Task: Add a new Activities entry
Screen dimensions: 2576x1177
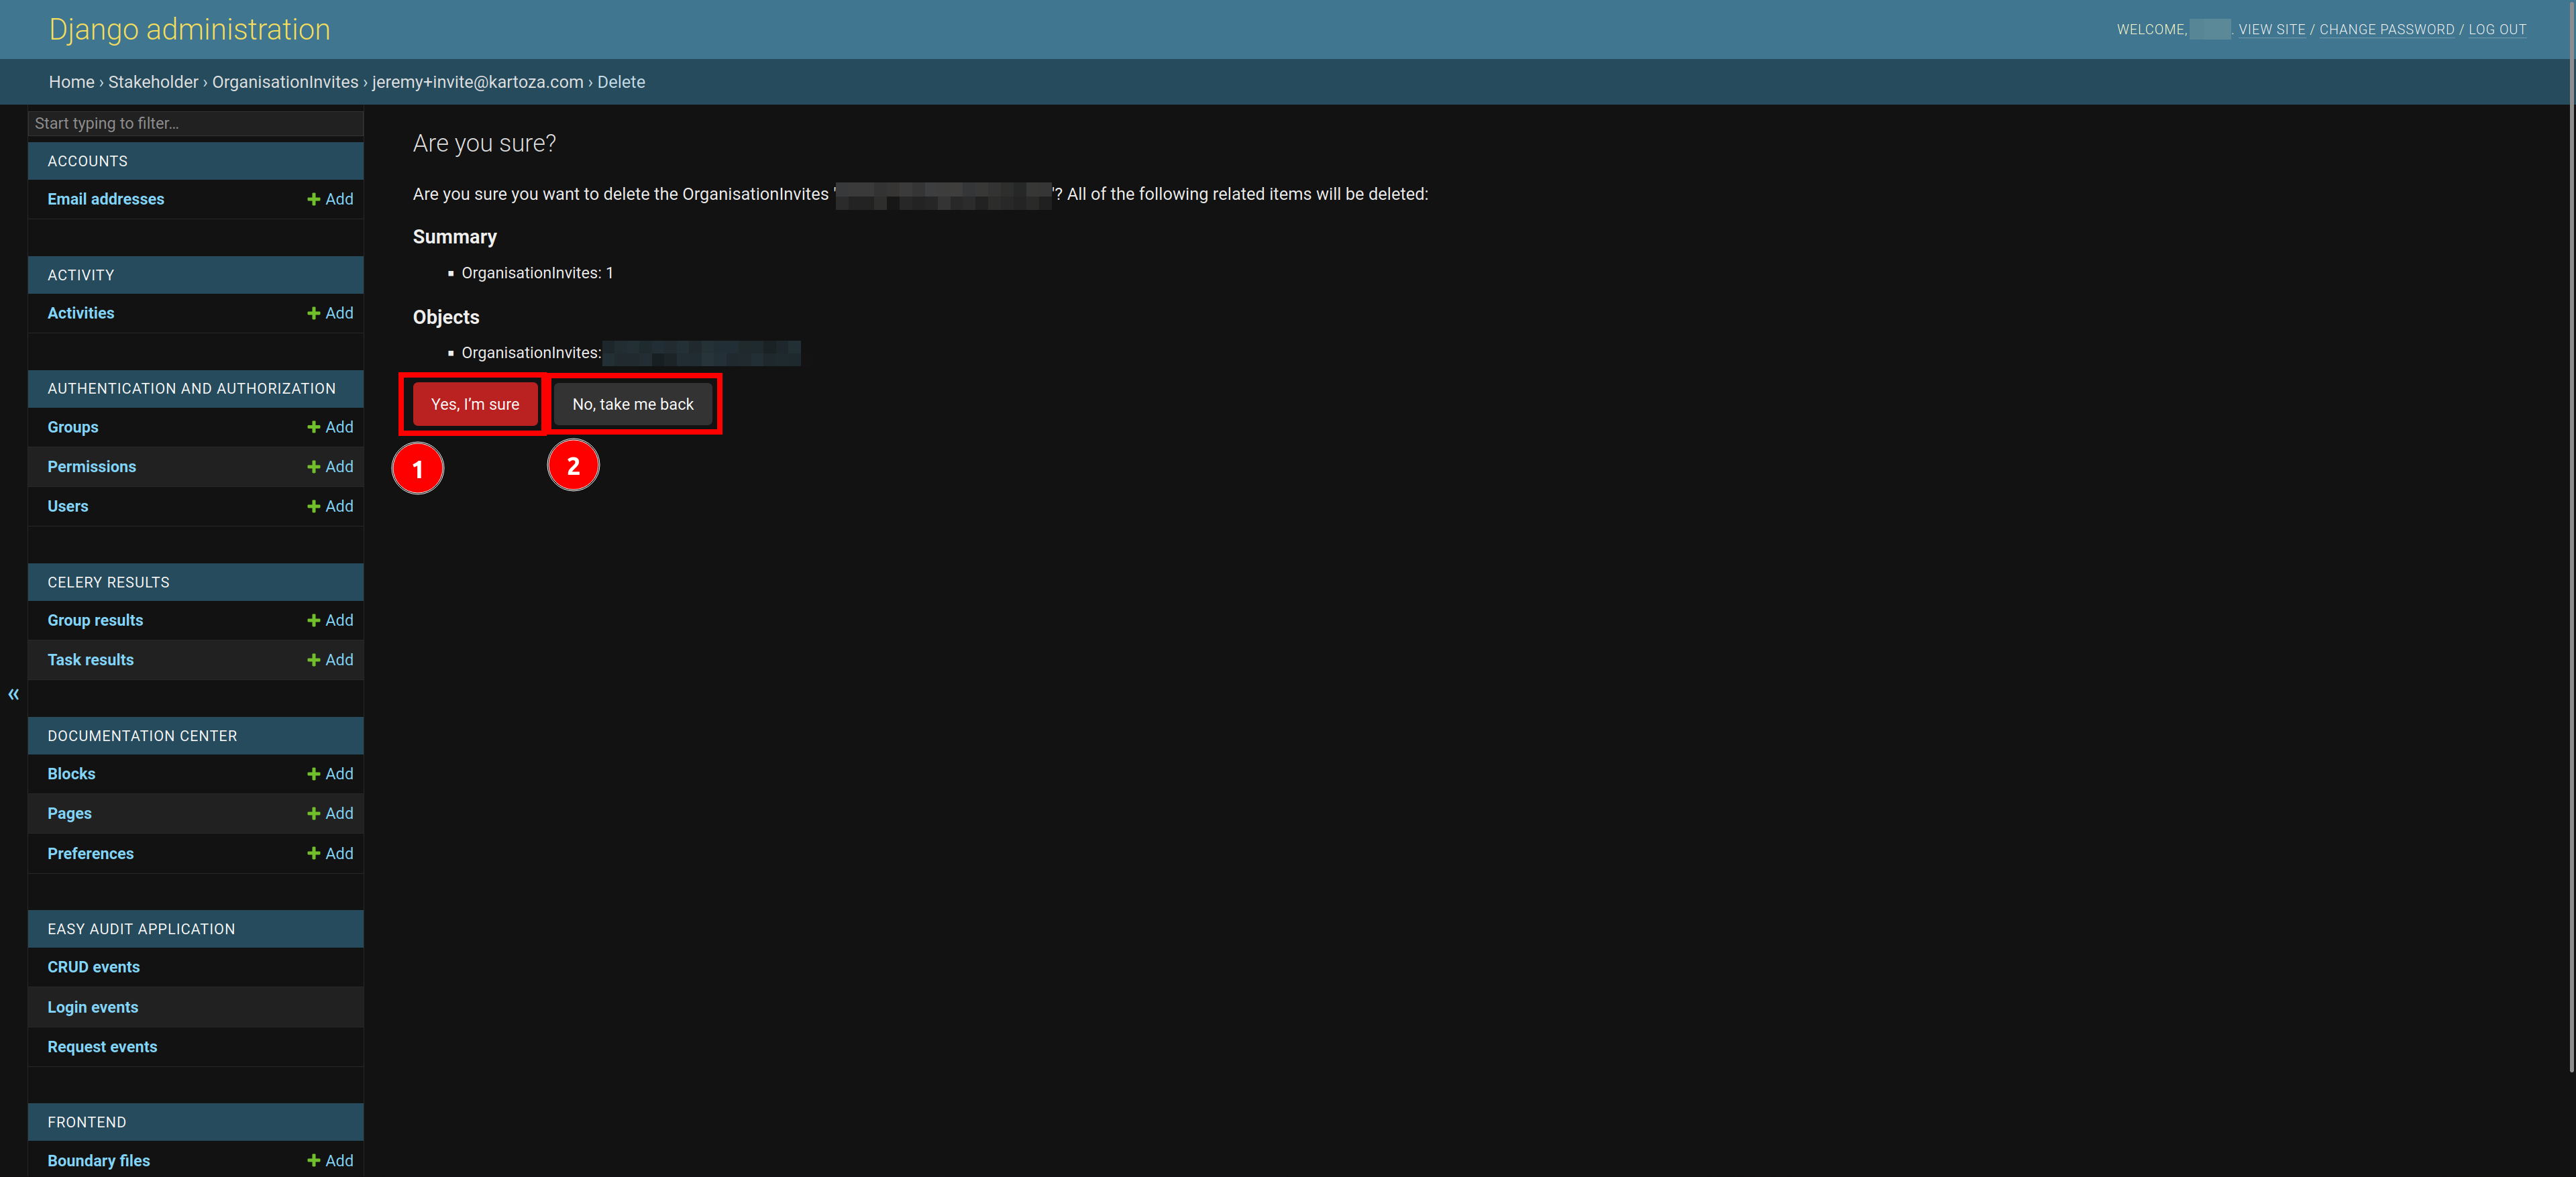Action: pos(329,312)
